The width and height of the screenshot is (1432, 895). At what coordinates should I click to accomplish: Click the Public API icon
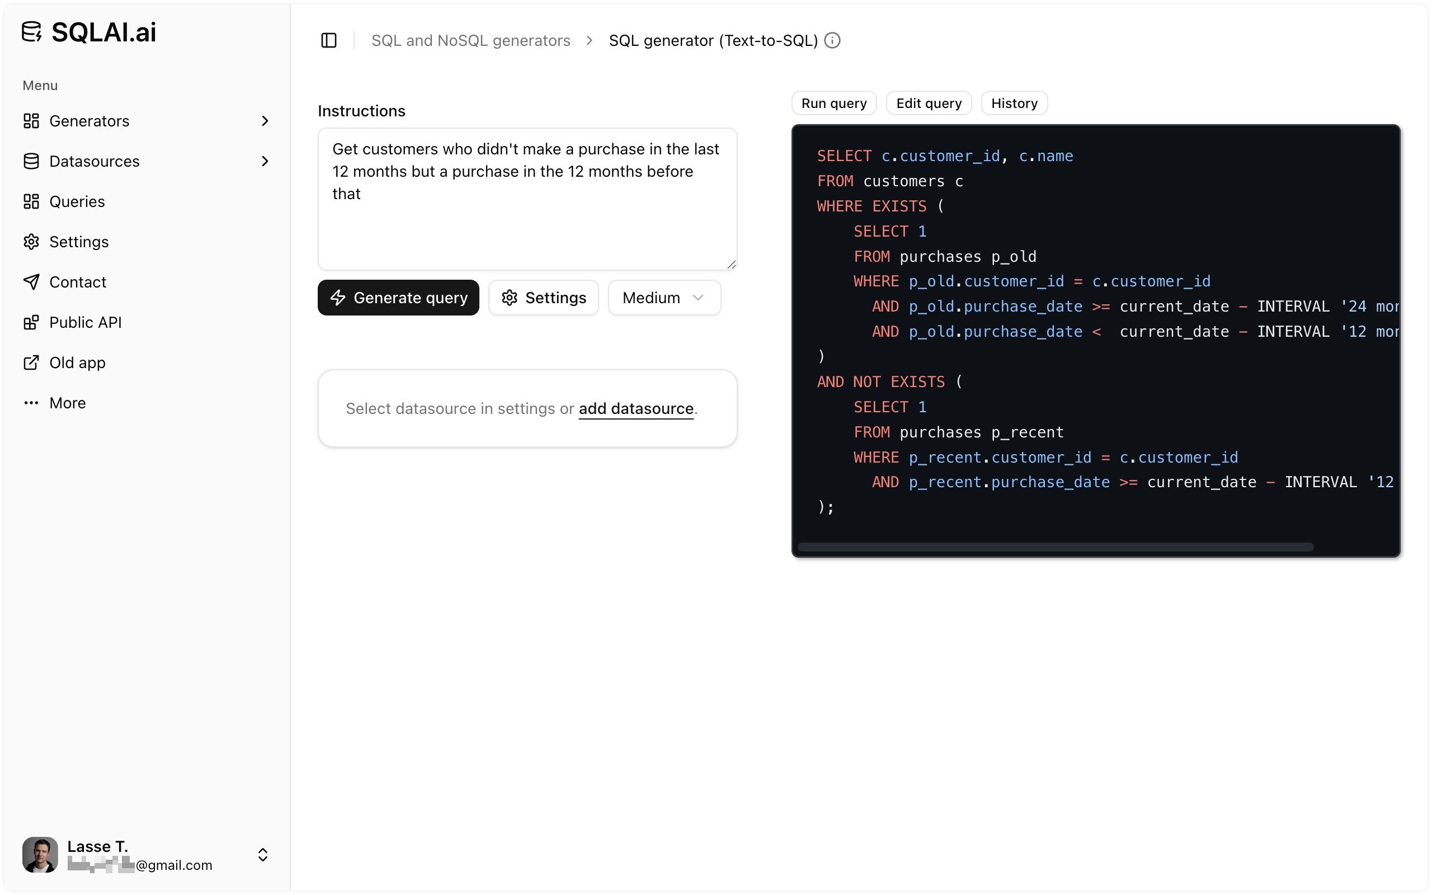click(32, 322)
